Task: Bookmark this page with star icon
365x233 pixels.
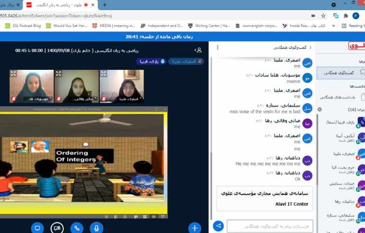Action: coord(323,16)
